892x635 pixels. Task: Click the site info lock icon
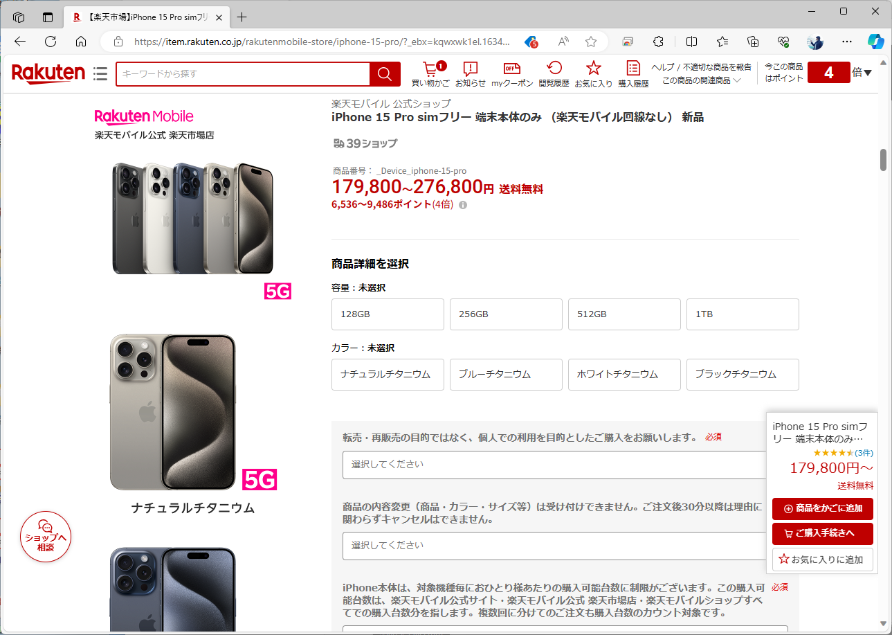tap(118, 42)
